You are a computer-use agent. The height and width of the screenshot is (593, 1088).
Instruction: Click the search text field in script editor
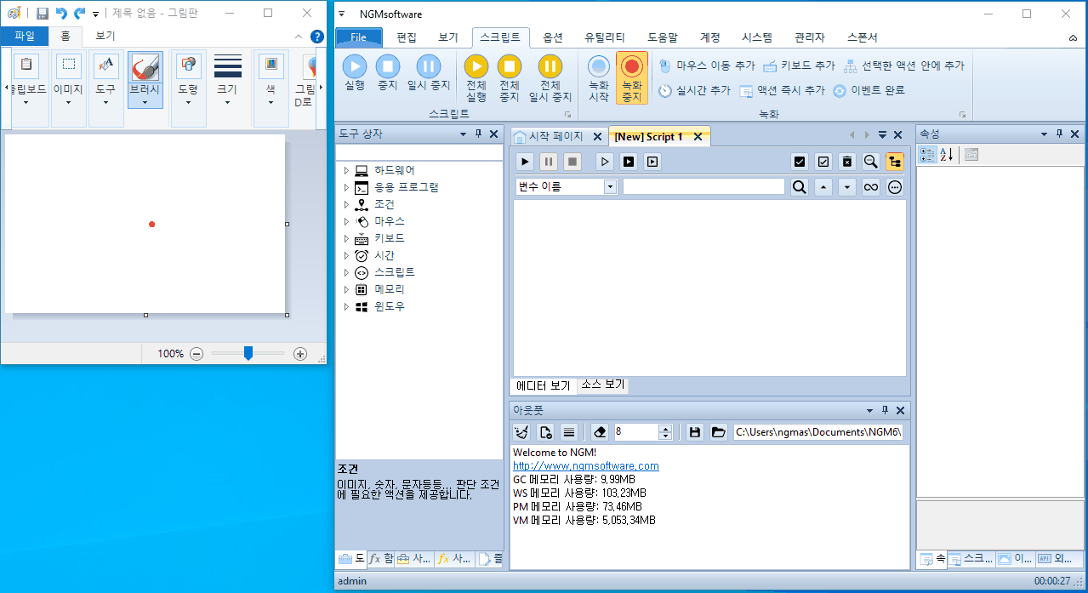coord(703,186)
